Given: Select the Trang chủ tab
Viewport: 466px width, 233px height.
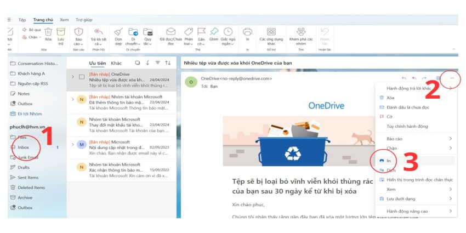Looking at the screenshot, I should point(43,20).
